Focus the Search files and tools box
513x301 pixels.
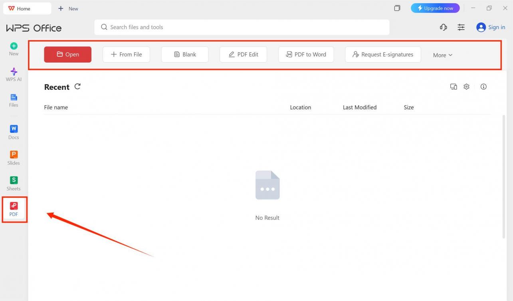242,27
